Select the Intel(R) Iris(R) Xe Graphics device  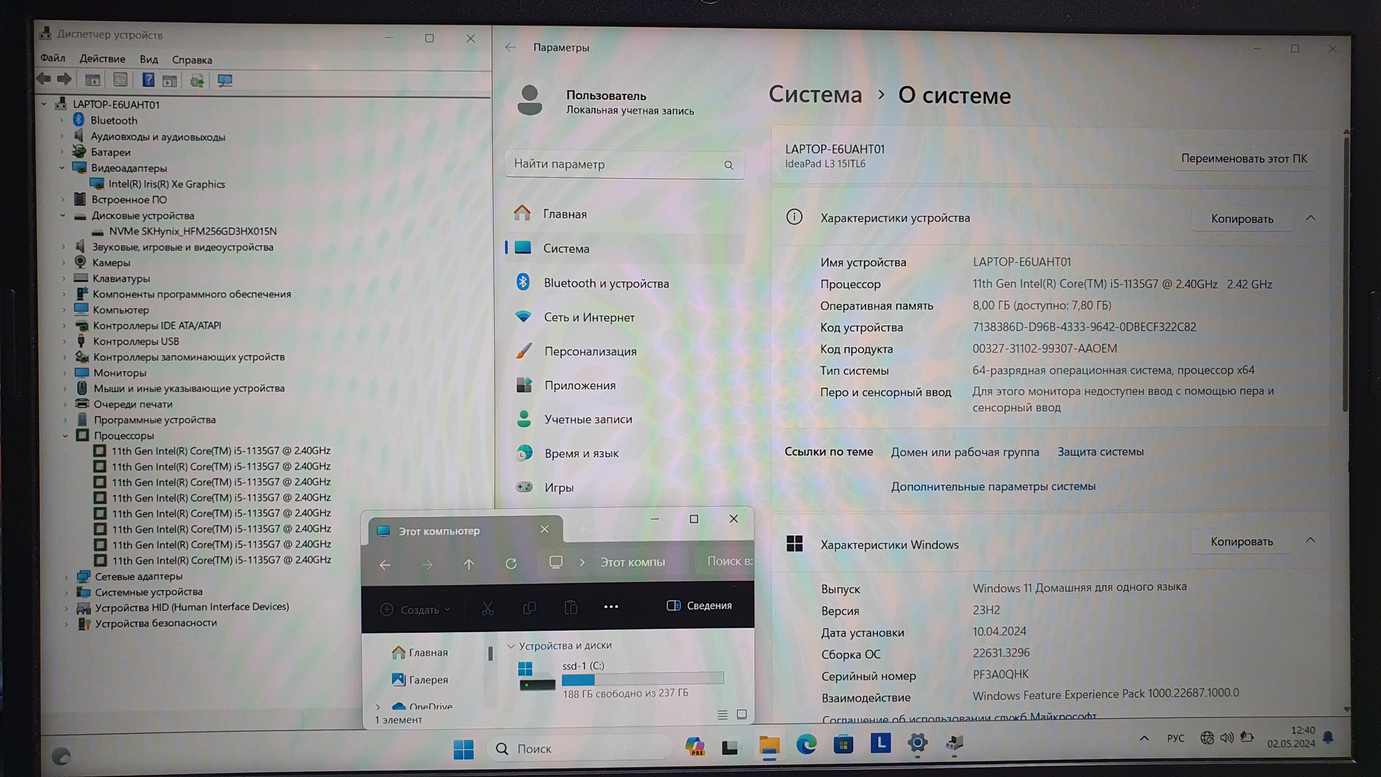coord(167,184)
